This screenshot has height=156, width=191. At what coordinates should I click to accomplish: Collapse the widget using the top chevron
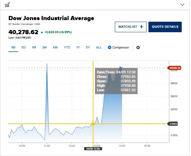(182, 4)
